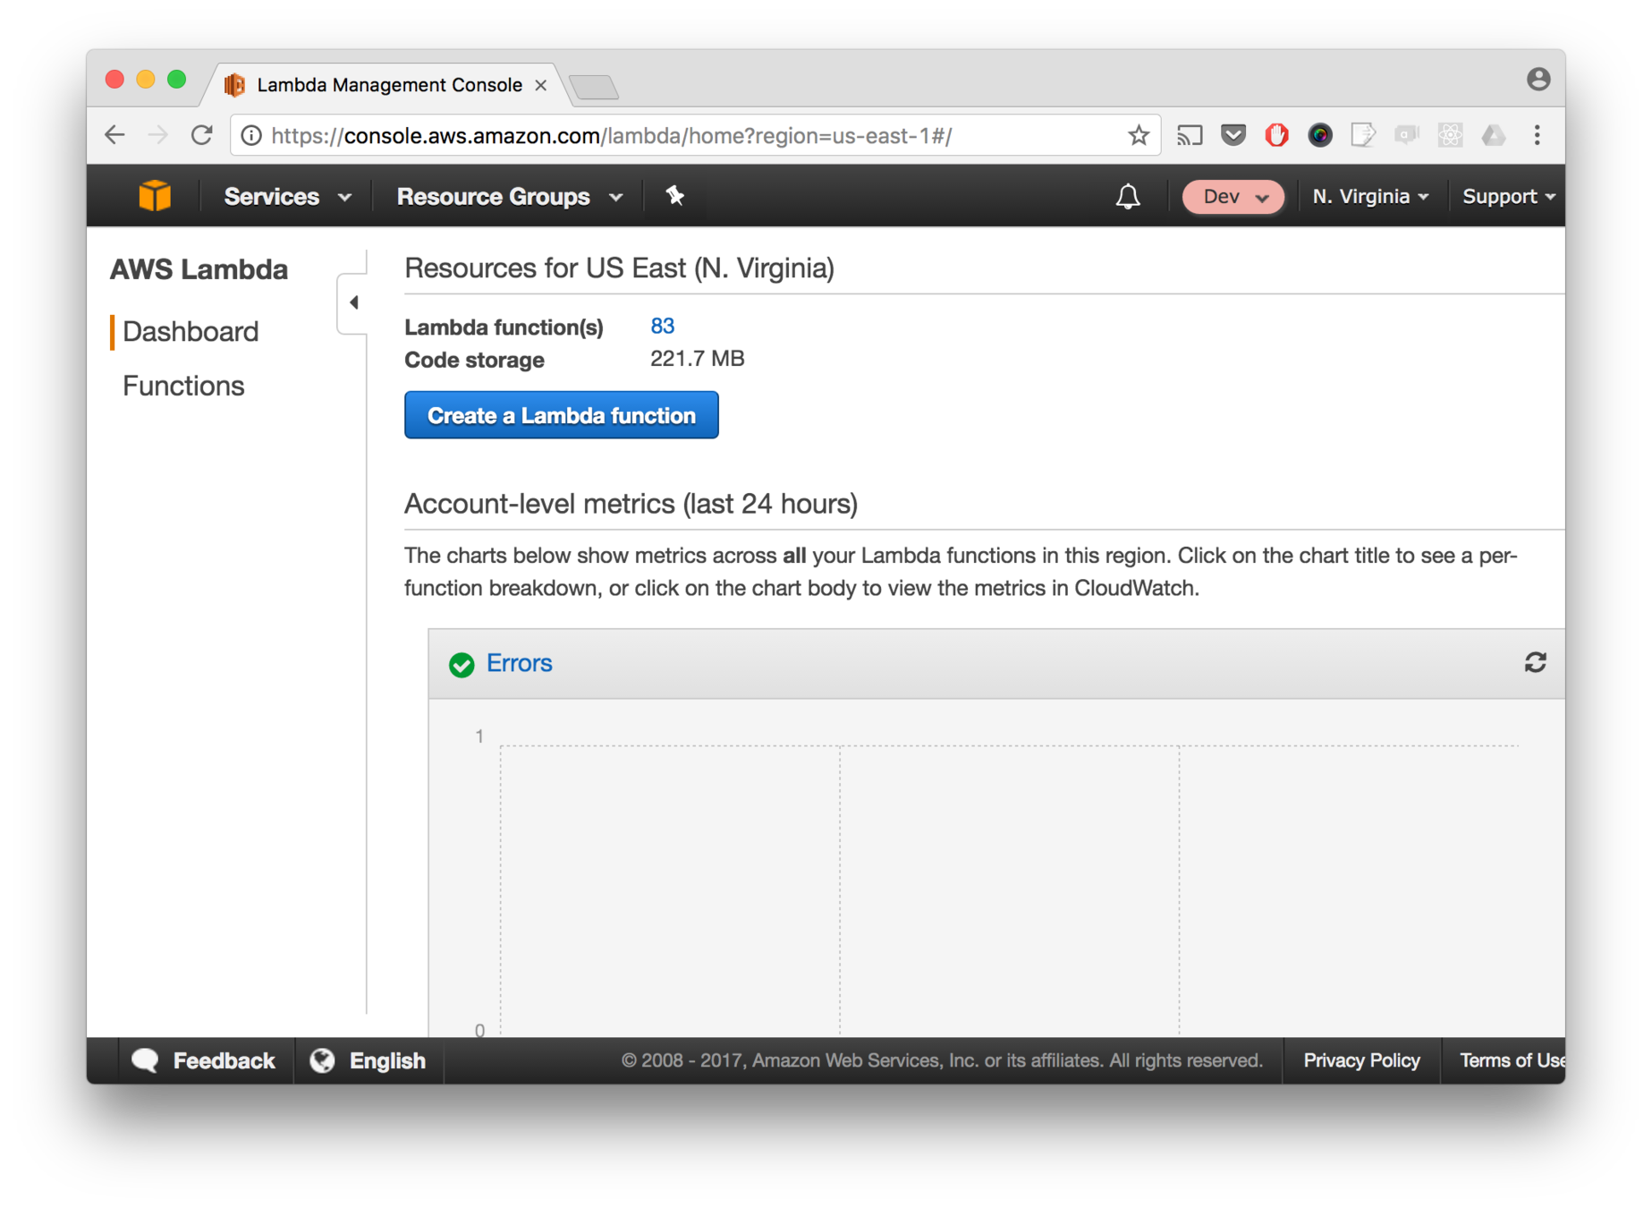Viewport: 1652px width, 1208px height.
Task: Click the Cast icon in browser toolbar
Action: click(x=1189, y=135)
